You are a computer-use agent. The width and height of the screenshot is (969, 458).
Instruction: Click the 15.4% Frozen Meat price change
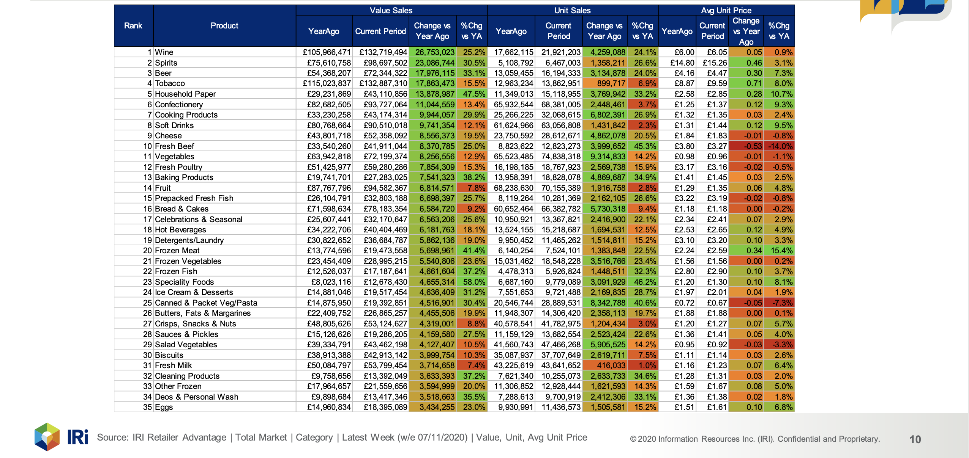coord(780,251)
